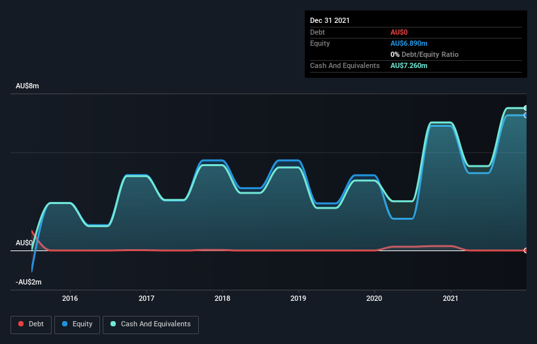Click the 2019 x-axis label
Viewport: 537px width, 344px height.
point(298,298)
